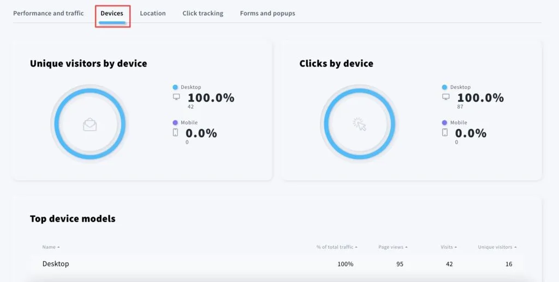Go to Forms and popups tab
Viewport: 559px width, 282px height.
click(x=267, y=13)
